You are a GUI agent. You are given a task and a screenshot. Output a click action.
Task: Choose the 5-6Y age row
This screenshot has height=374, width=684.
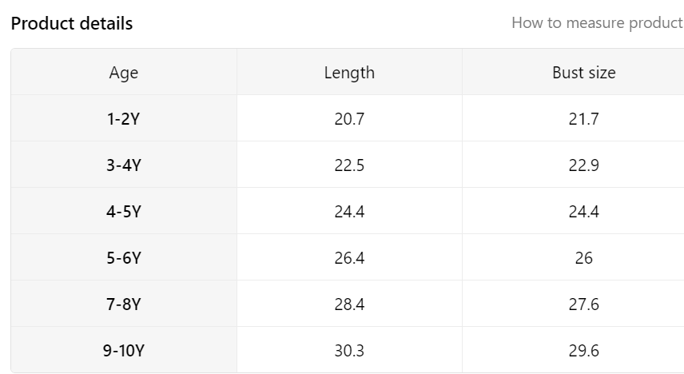(124, 258)
